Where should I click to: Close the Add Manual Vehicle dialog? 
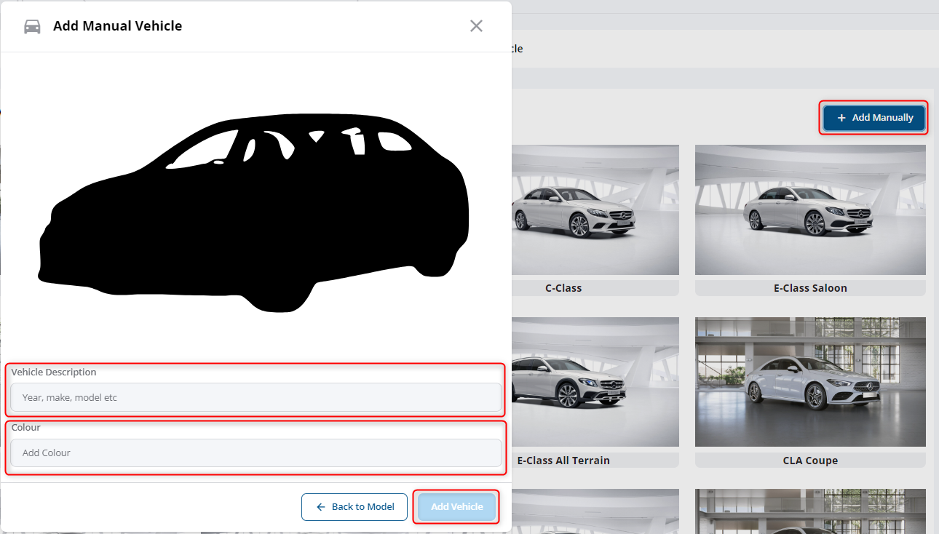pos(476,26)
